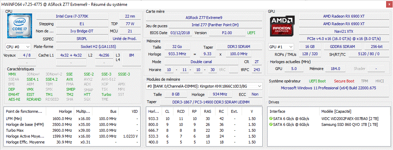The image size is (393, 150).
Task: Click the Stepping value E1
Action: pyautogui.click(x=82, y=24)
